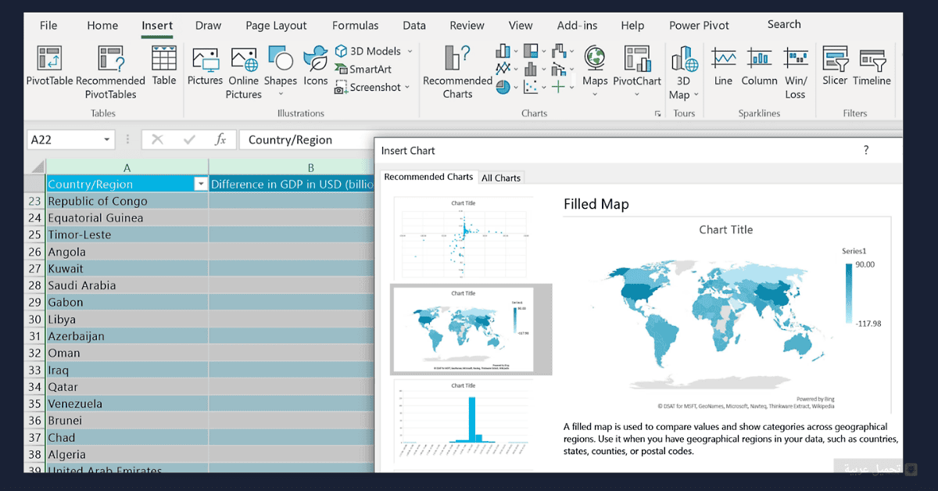Switch to the Data tab
This screenshot has height=491, width=938.
414,25
